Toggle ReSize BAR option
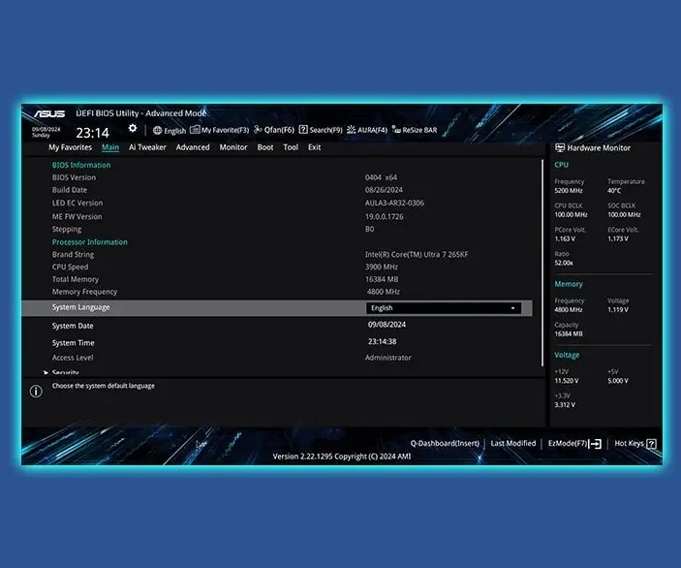This screenshot has height=568, width=681. click(415, 130)
